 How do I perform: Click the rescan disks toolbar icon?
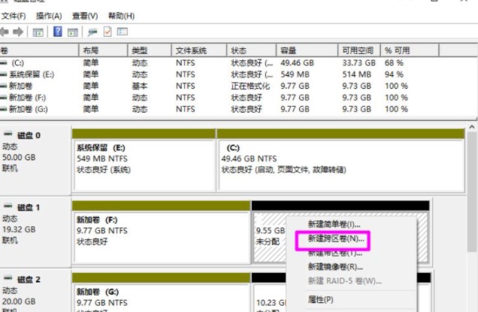click(x=93, y=32)
